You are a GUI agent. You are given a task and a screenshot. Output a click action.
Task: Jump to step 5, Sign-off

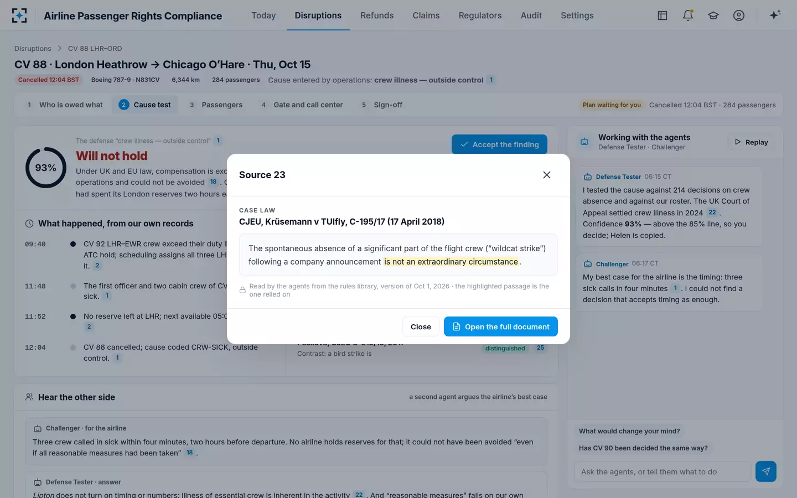(x=382, y=105)
